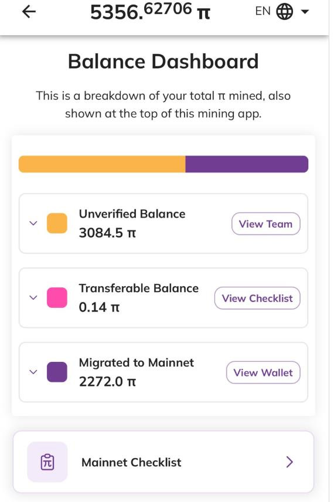Viewport: 334px width, 502px height.
Task: Click the purple segment of balance bar
Action: click(x=247, y=164)
